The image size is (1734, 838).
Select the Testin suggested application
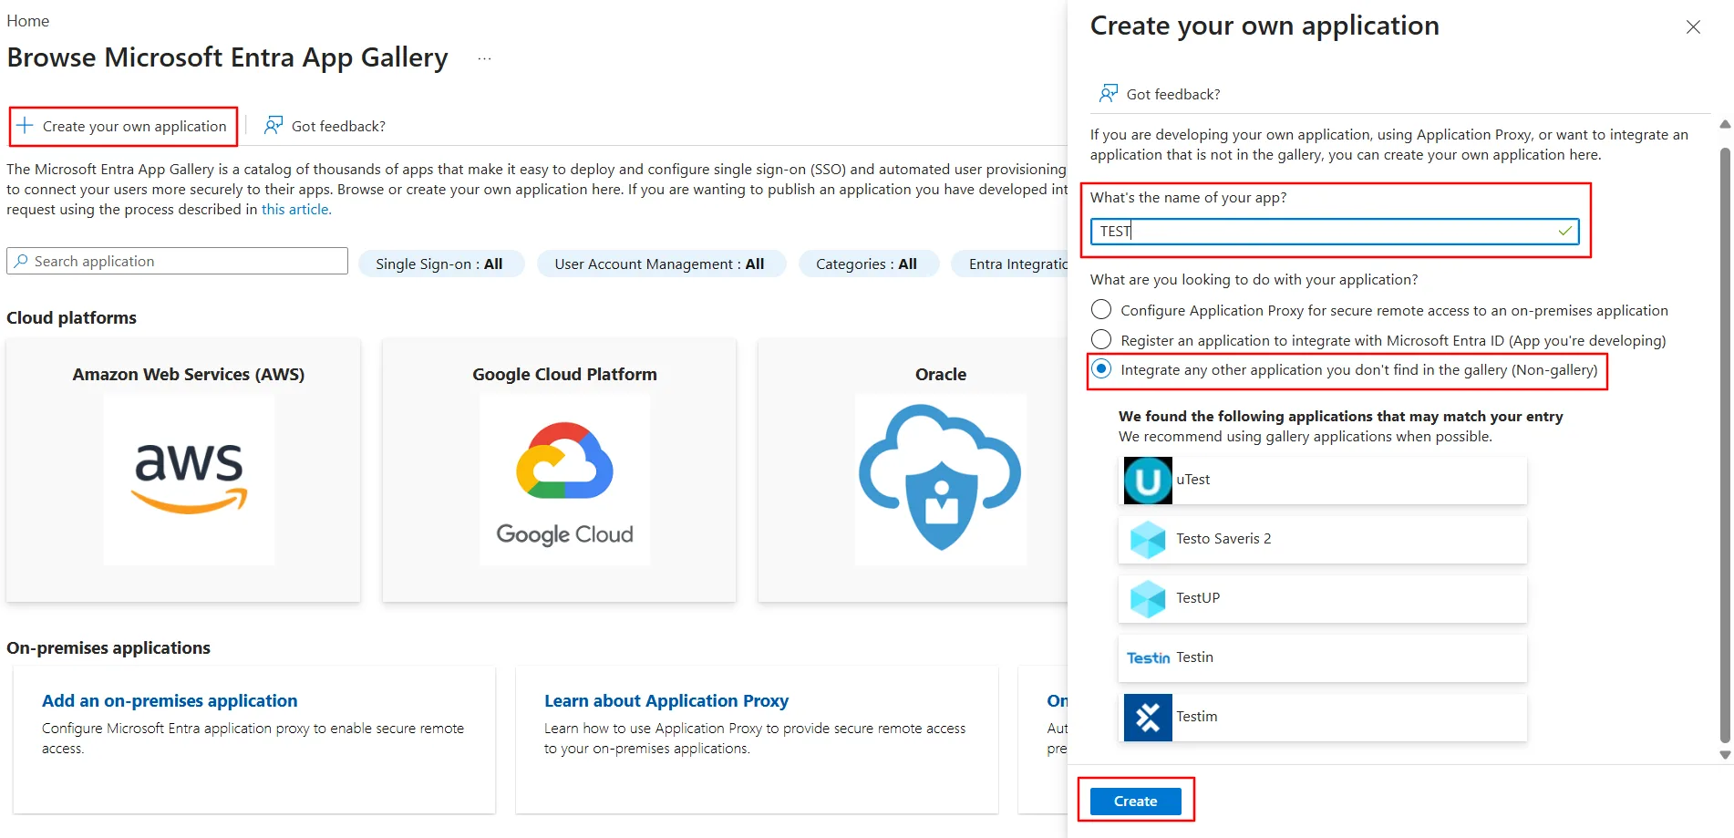pyautogui.click(x=1323, y=657)
